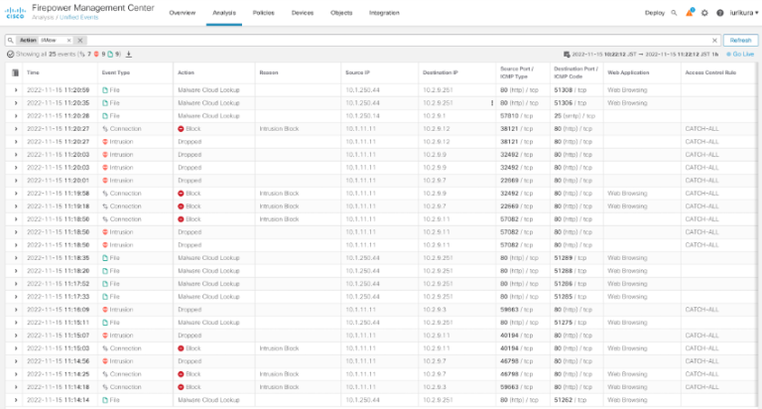
Task: Open the help question mark icon
Action: pyautogui.click(x=719, y=13)
